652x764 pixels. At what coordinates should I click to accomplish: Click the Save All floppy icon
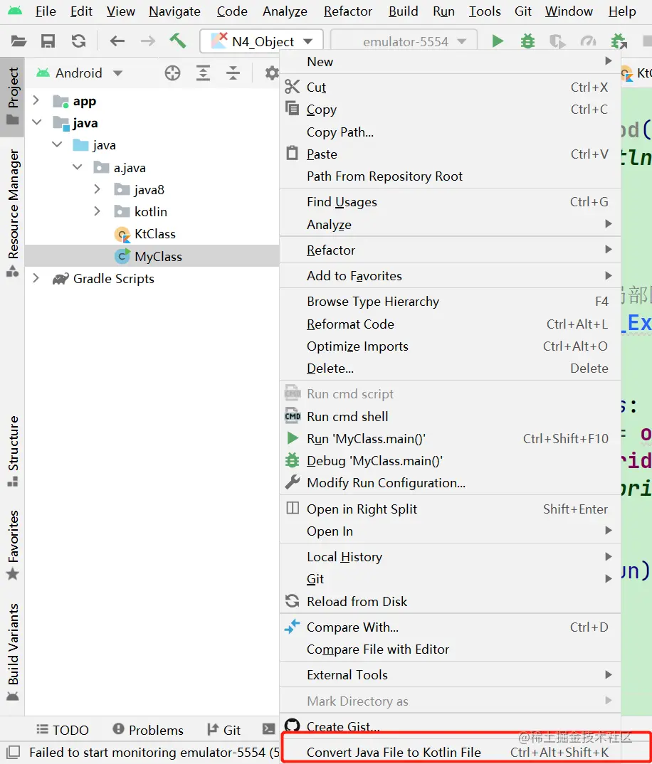tap(48, 41)
